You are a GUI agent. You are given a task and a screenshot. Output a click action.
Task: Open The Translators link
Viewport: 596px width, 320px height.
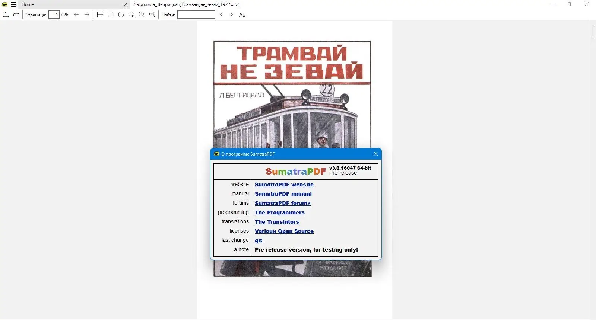coord(277,222)
